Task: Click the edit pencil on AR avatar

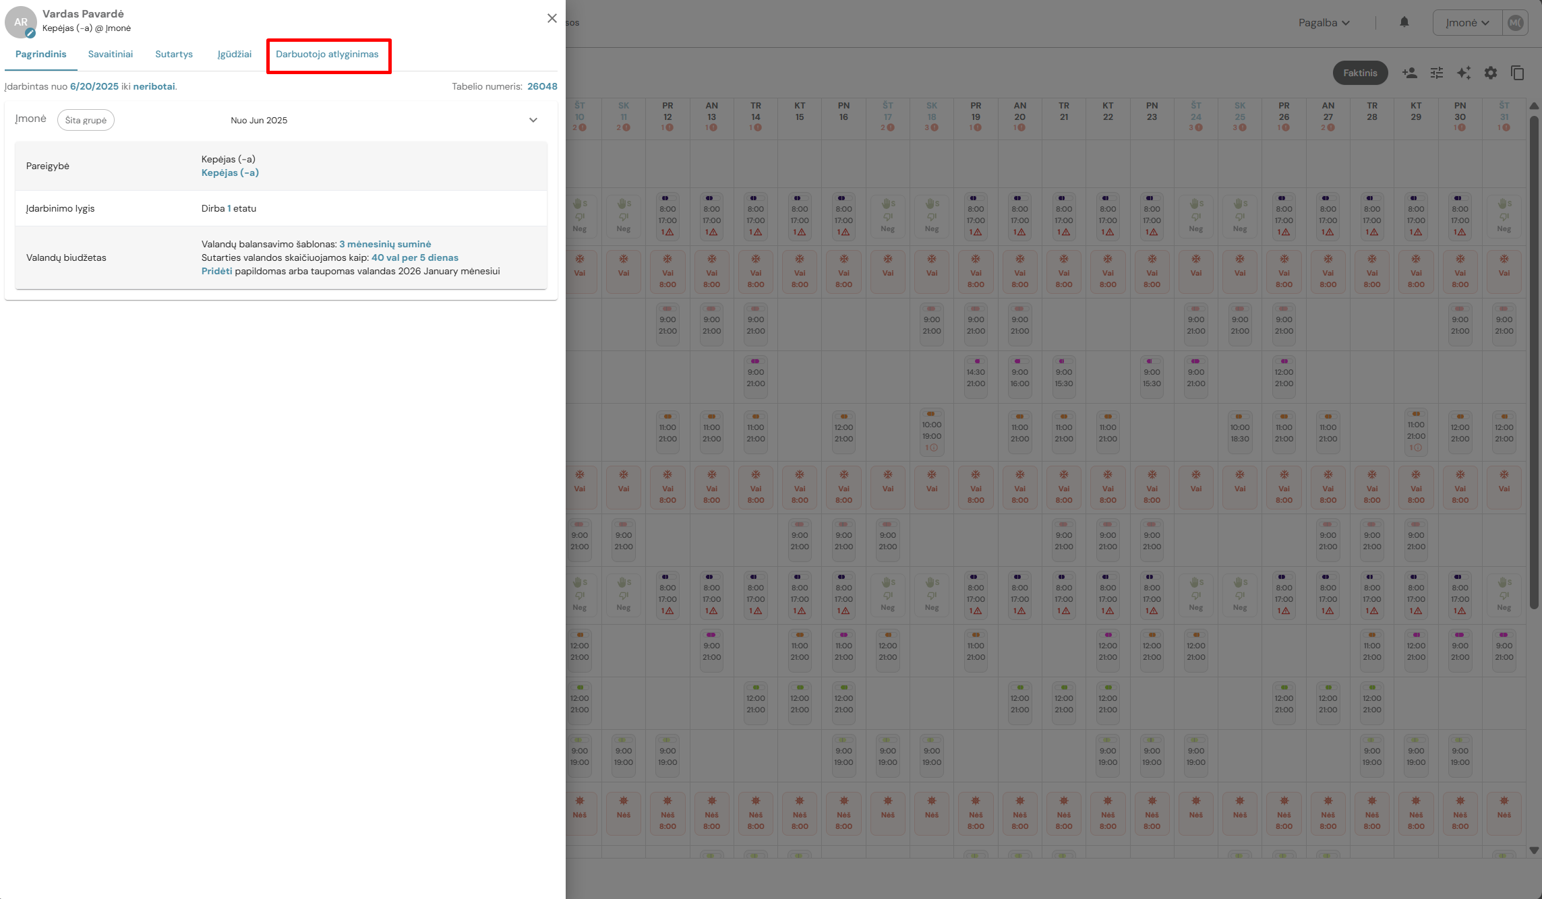Action: pyautogui.click(x=30, y=33)
